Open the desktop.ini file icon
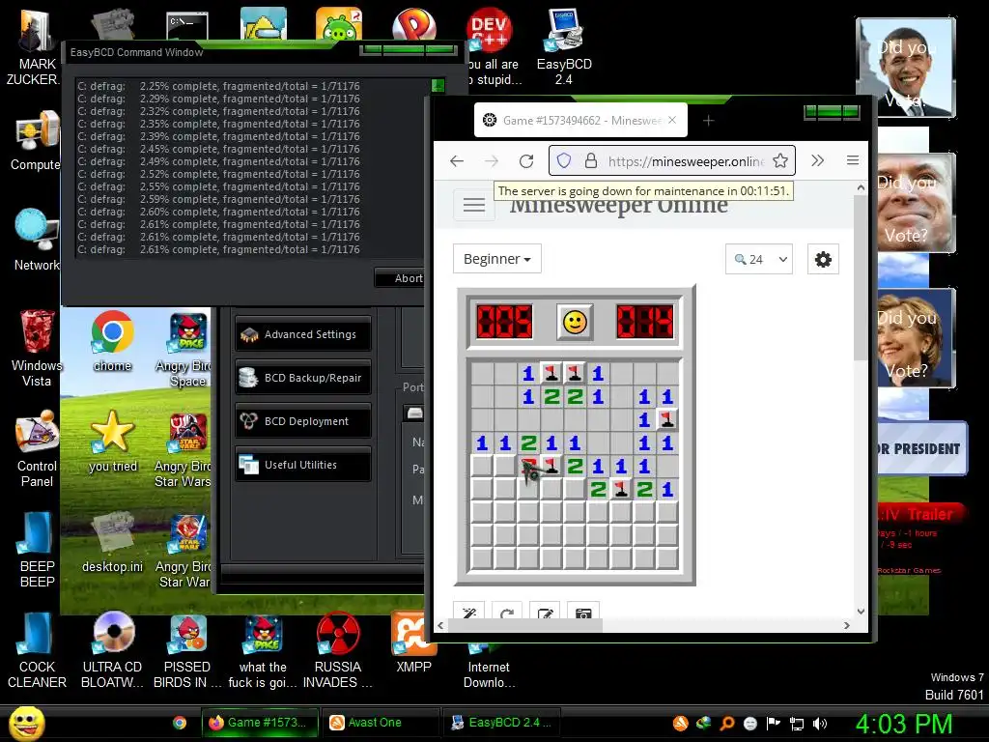Viewport: 989px width, 742px height. [x=112, y=542]
